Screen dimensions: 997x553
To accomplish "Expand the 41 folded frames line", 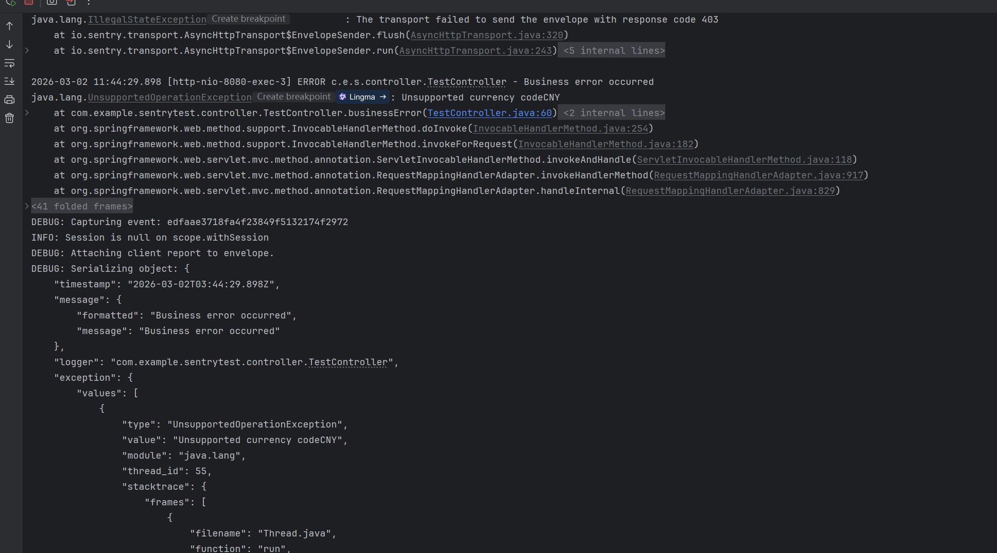I will pyautogui.click(x=82, y=206).
